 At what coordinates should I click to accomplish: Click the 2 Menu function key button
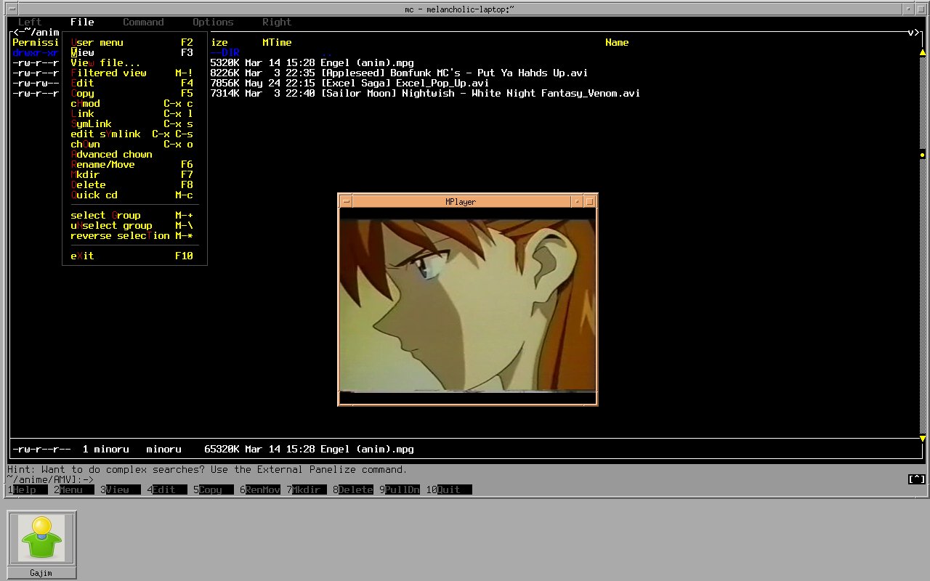(73, 490)
